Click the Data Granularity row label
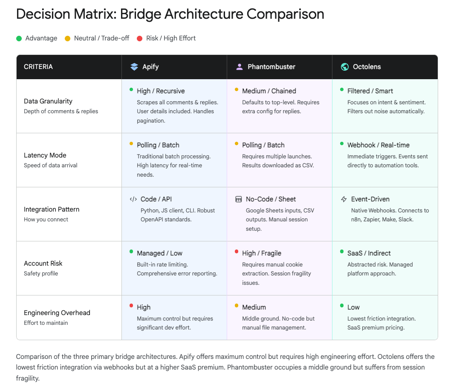This screenshot has width=462, height=387. coord(48,101)
